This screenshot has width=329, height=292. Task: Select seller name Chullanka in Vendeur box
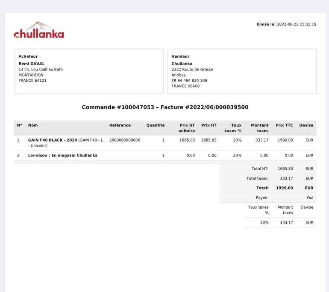pos(182,64)
